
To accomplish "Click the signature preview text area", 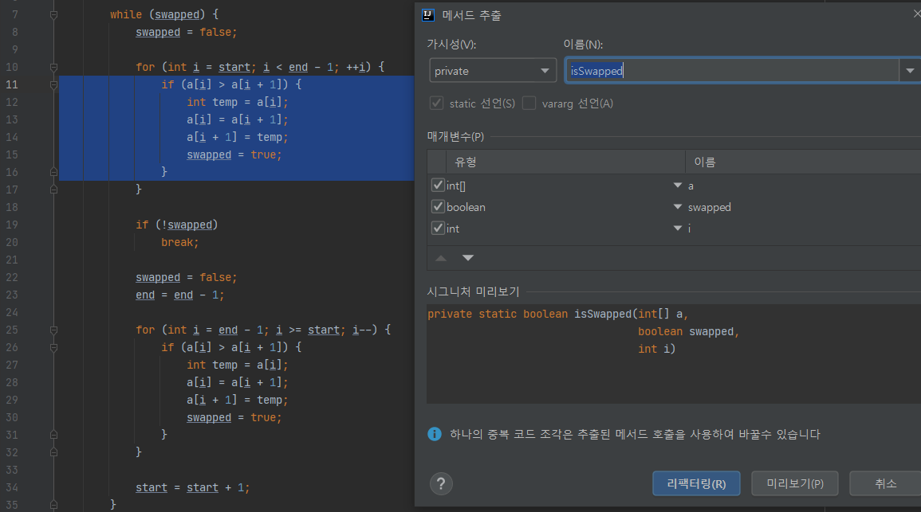I will 674,354.
